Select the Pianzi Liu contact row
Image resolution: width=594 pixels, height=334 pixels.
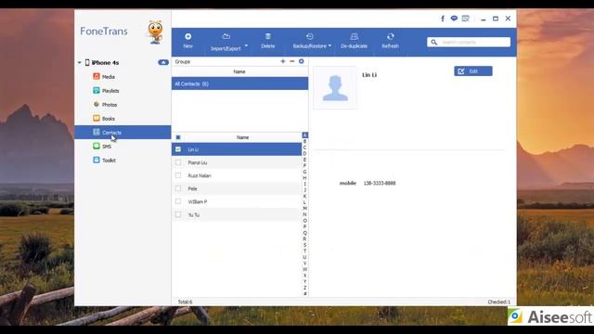point(237,162)
